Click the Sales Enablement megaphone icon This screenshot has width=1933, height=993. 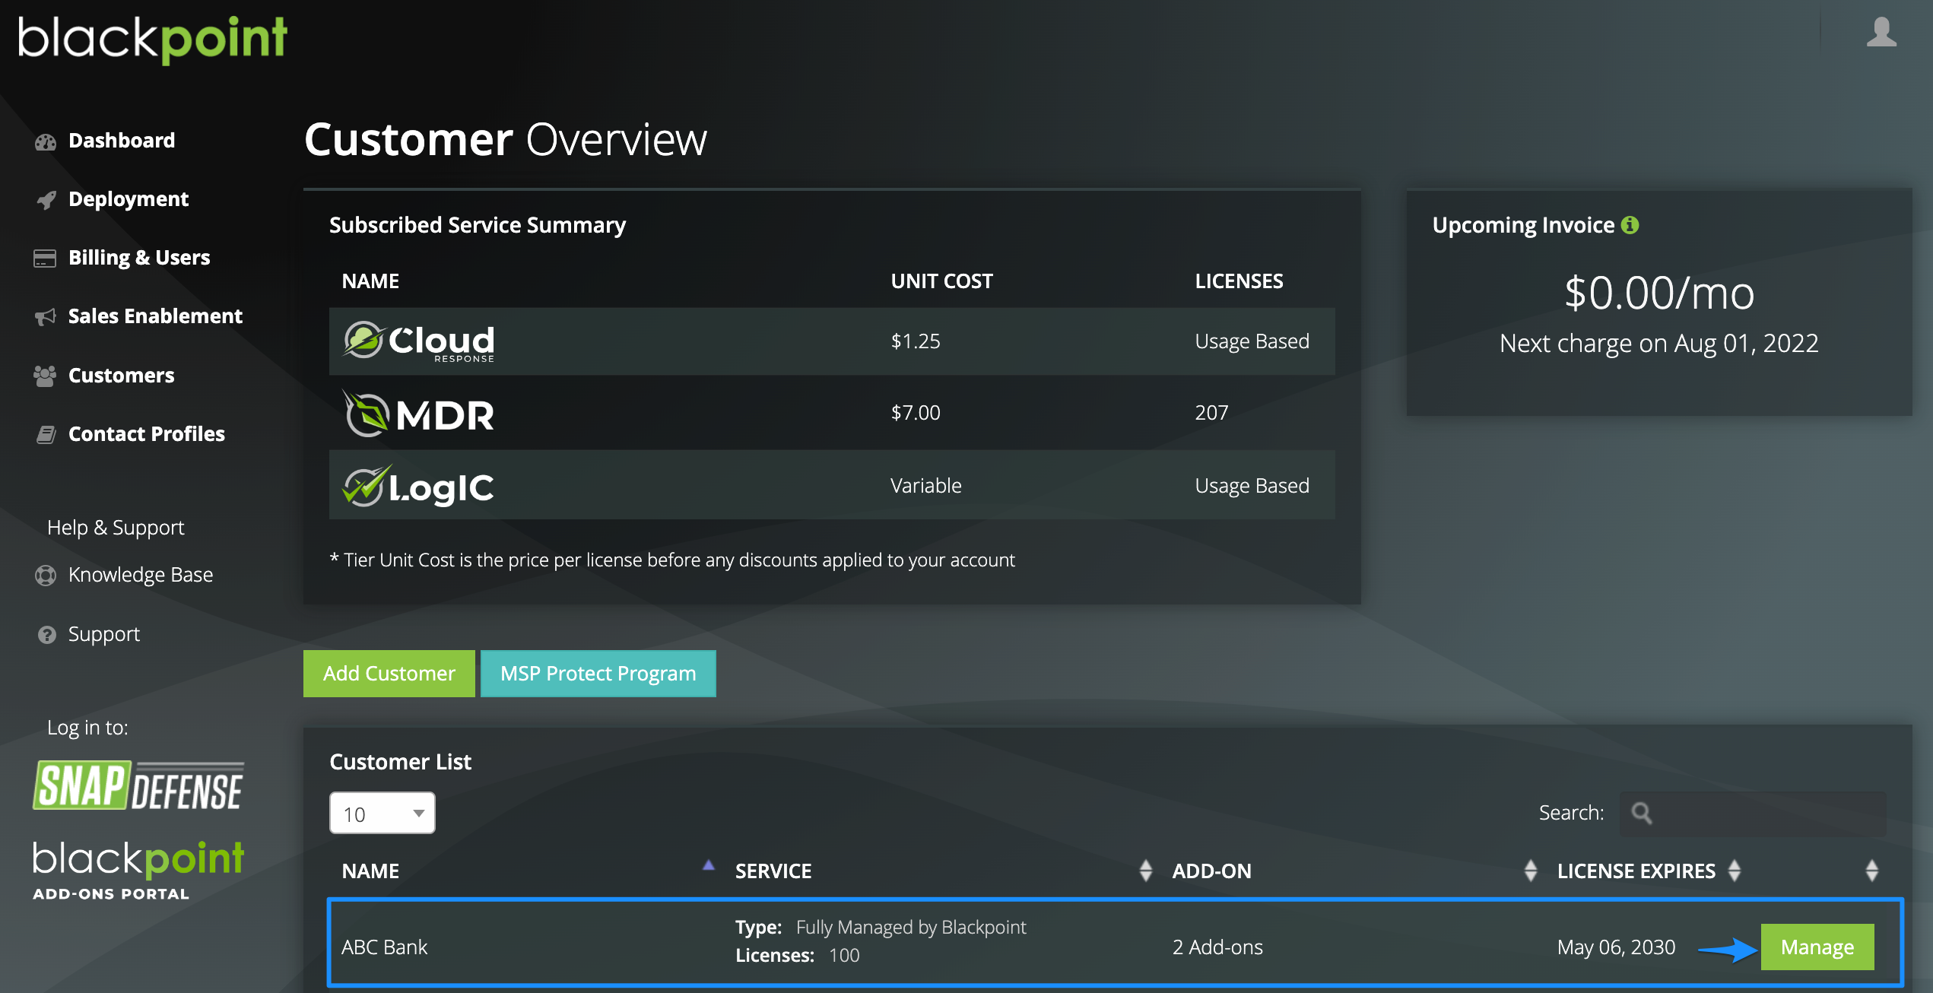(x=46, y=317)
